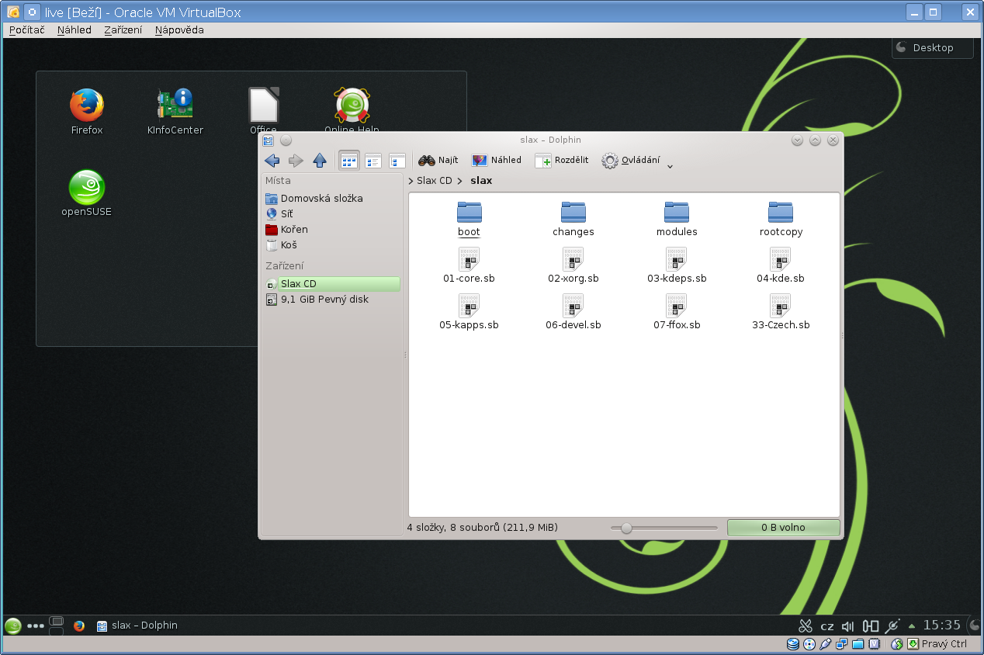Click the 0 B volno space bar

click(x=783, y=528)
